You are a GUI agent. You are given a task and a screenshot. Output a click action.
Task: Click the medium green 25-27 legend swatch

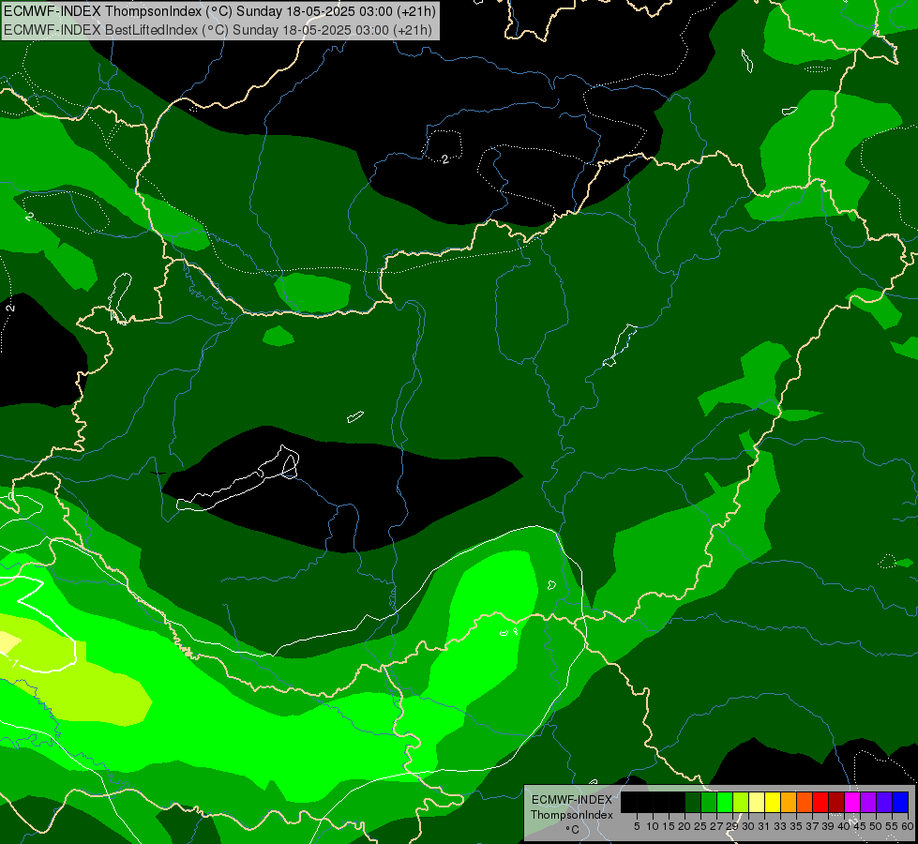(x=708, y=802)
